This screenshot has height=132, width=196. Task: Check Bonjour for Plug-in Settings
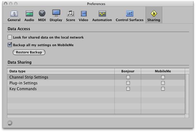(x=128, y=83)
